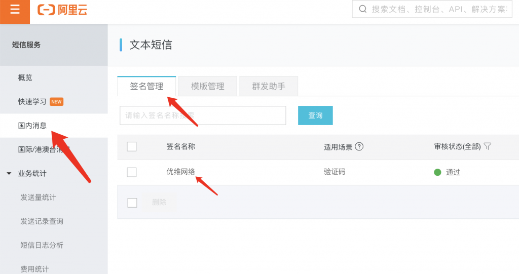Select the 签名管理 tab
519x274 pixels.
[x=146, y=86]
